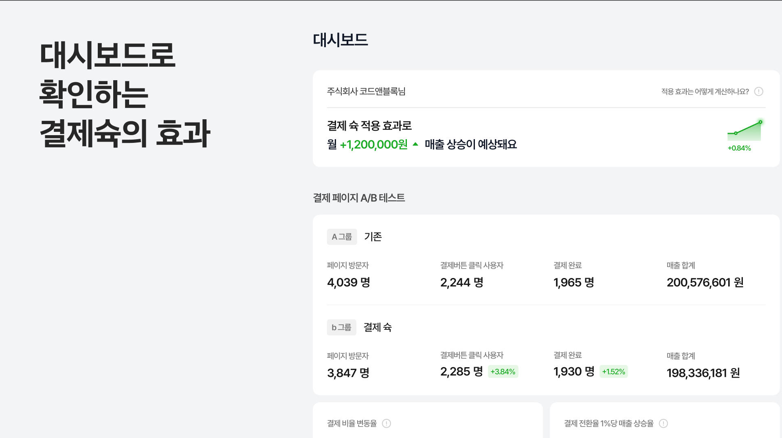Select the 대시보드 page heading
Viewport: 782px width, 438px height.
pos(340,40)
